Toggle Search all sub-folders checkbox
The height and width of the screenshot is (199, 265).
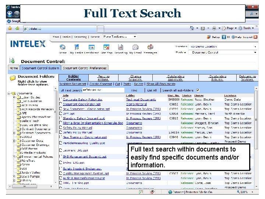click(198, 90)
